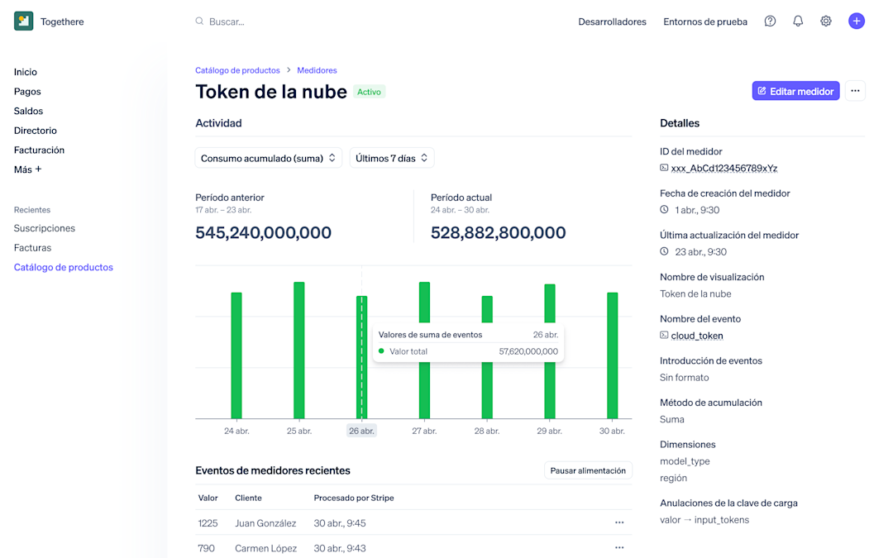
Task: Open row actions for Carmen López event
Action: [x=619, y=547]
